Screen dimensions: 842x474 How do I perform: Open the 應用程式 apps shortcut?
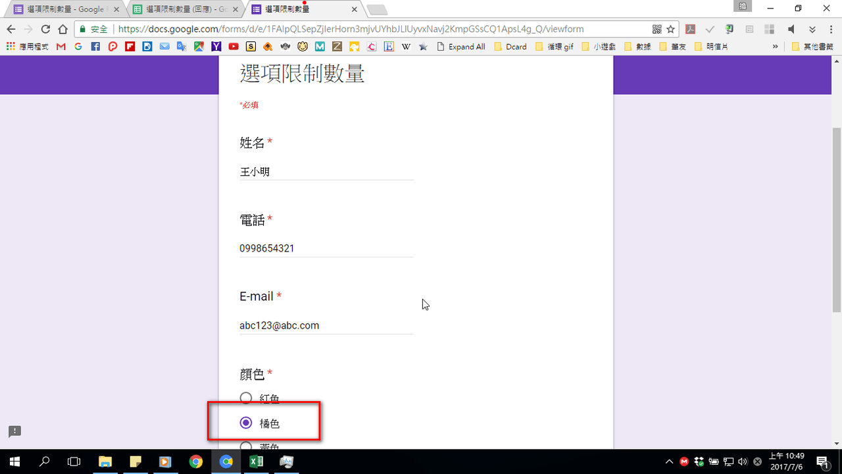tap(27, 47)
